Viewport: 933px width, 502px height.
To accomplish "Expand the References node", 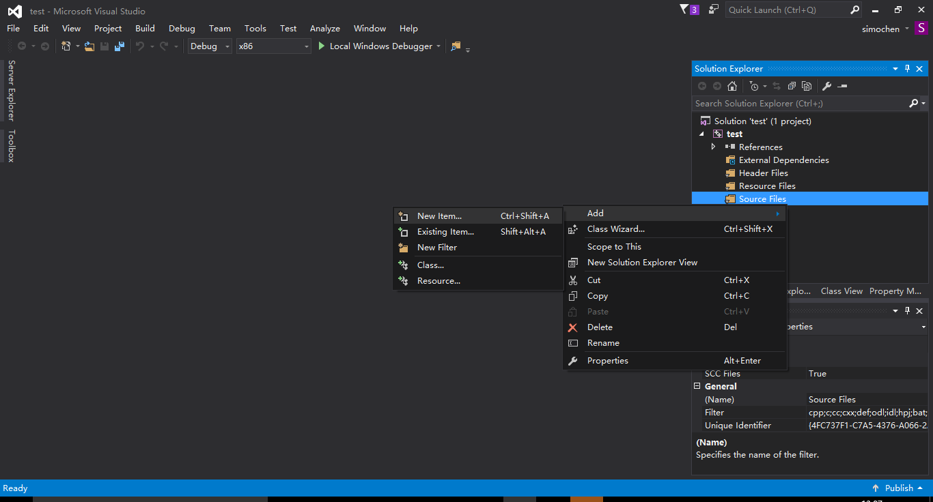I will (x=714, y=147).
